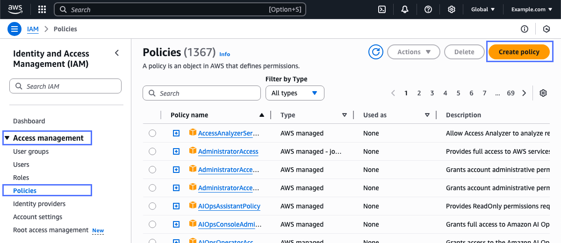This screenshot has width=561, height=243.
Task: Toggle the hamburger navigation menu
Action: click(x=15, y=29)
